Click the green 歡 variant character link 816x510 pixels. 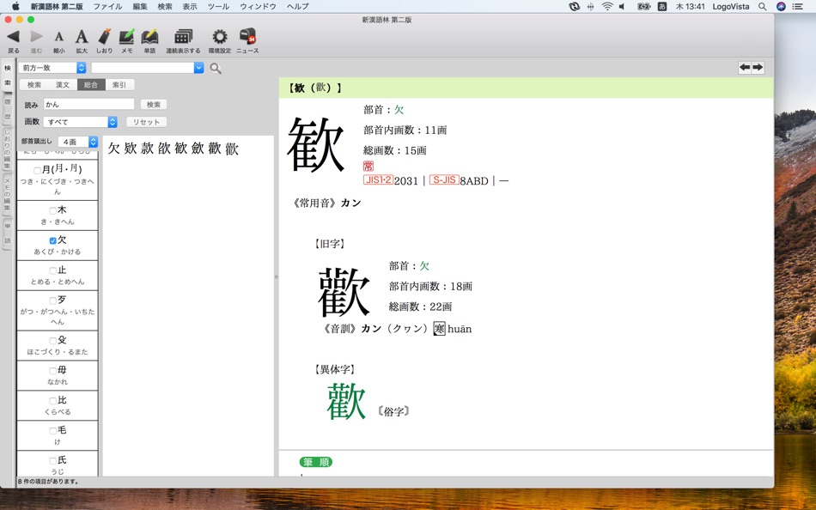[x=347, y=401]
